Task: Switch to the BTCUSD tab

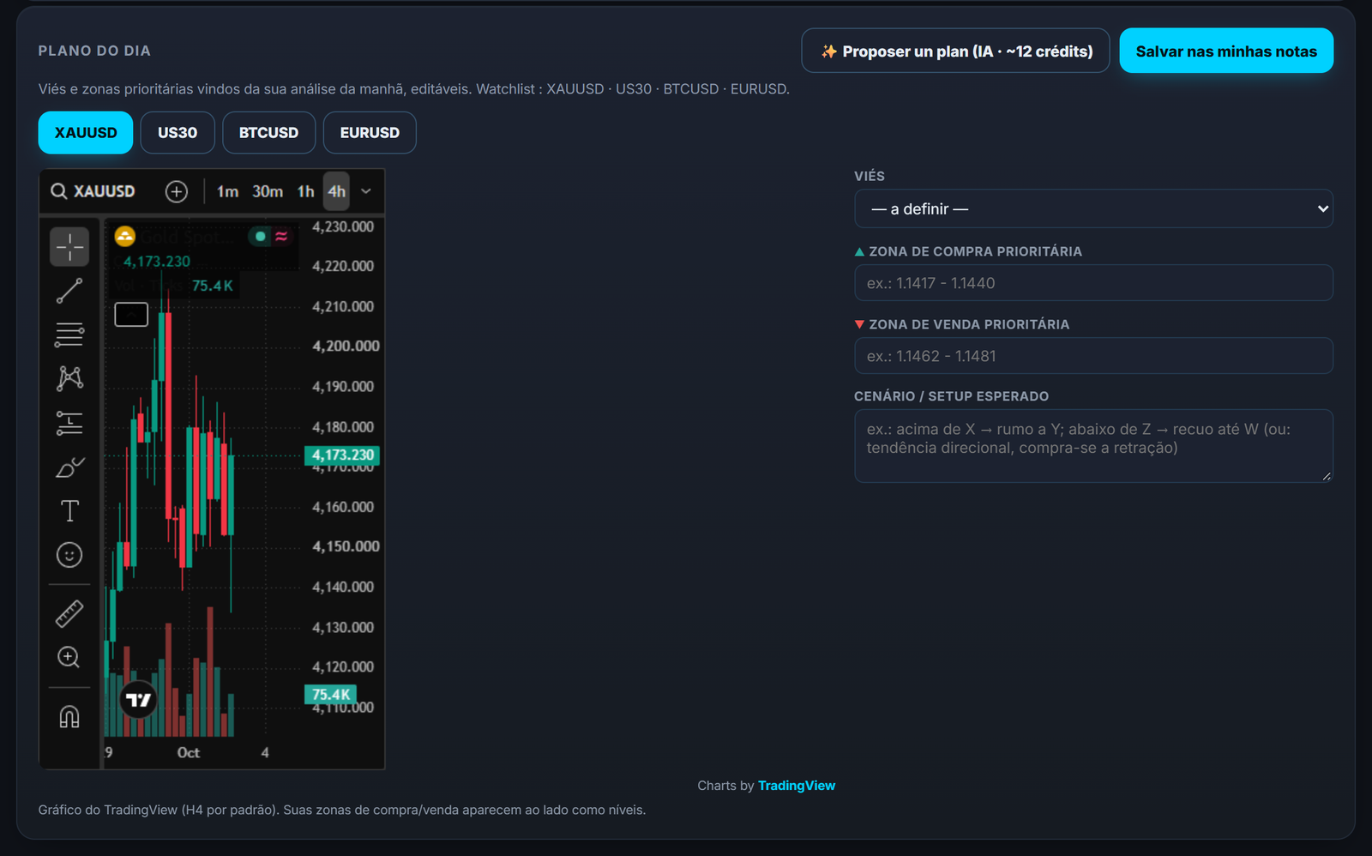Action: click(x=269, y=133)
